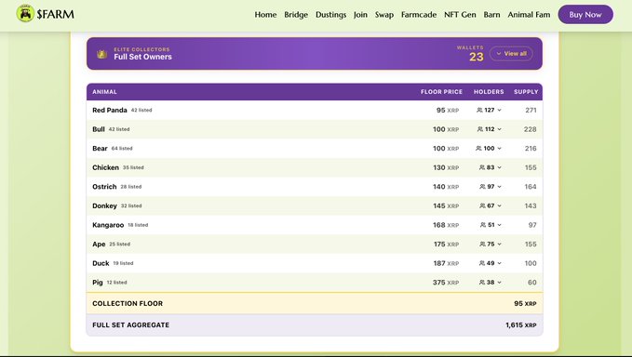Click the crown icon beside Full Set Owners
632x357 pixels.
point(102,54)
